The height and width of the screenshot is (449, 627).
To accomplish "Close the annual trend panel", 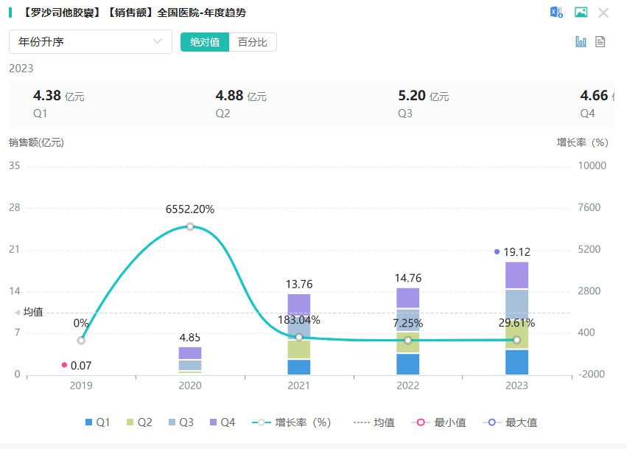I will pos(603,13).
